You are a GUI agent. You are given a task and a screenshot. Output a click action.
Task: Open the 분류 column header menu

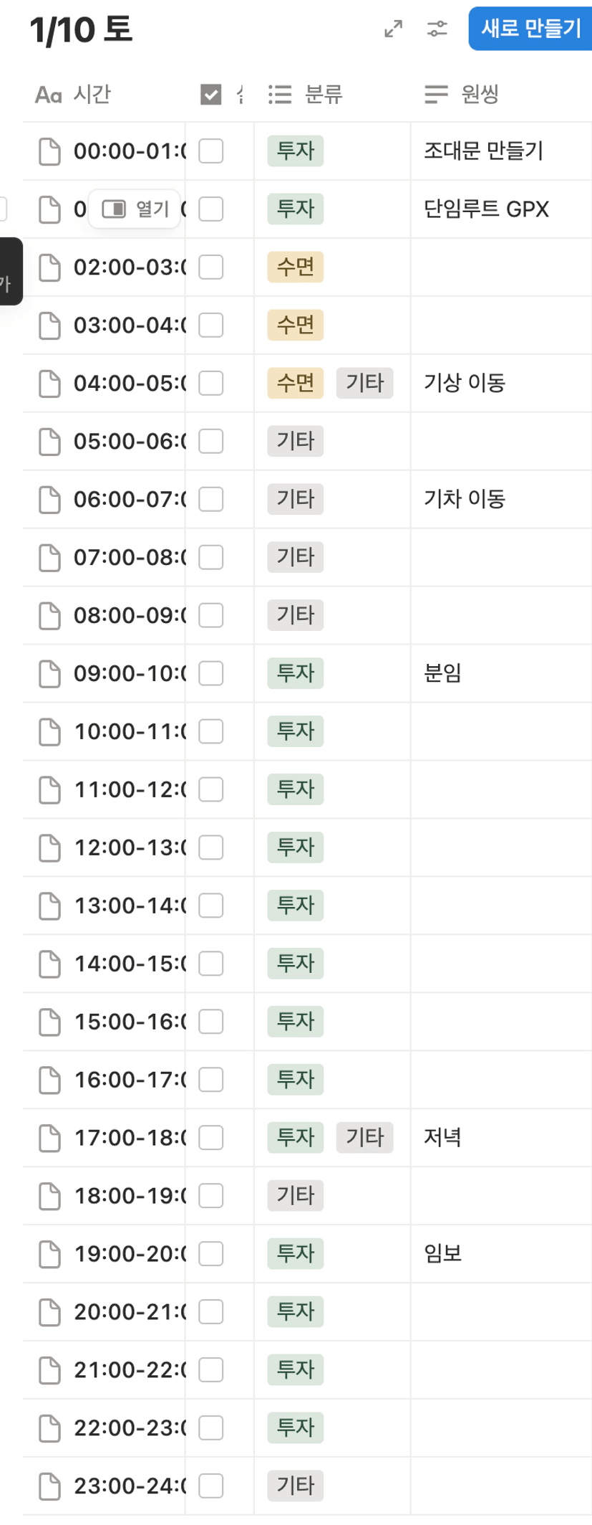click(324, 95)
